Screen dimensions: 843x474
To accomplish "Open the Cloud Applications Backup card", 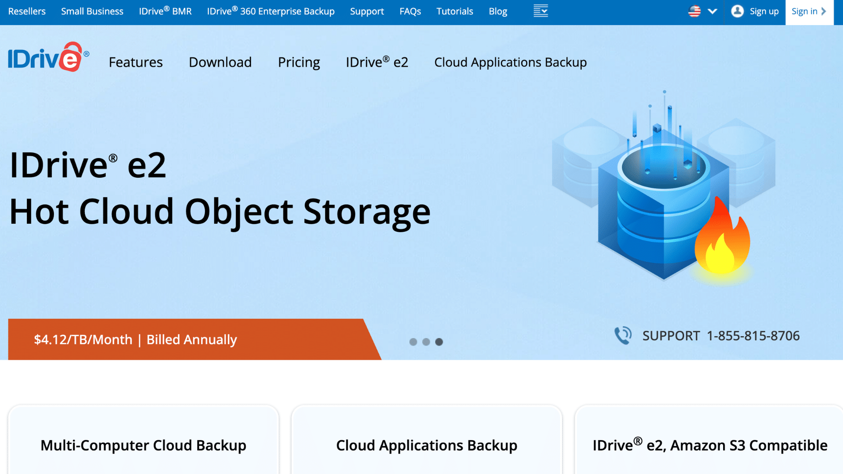I will 426,440.
